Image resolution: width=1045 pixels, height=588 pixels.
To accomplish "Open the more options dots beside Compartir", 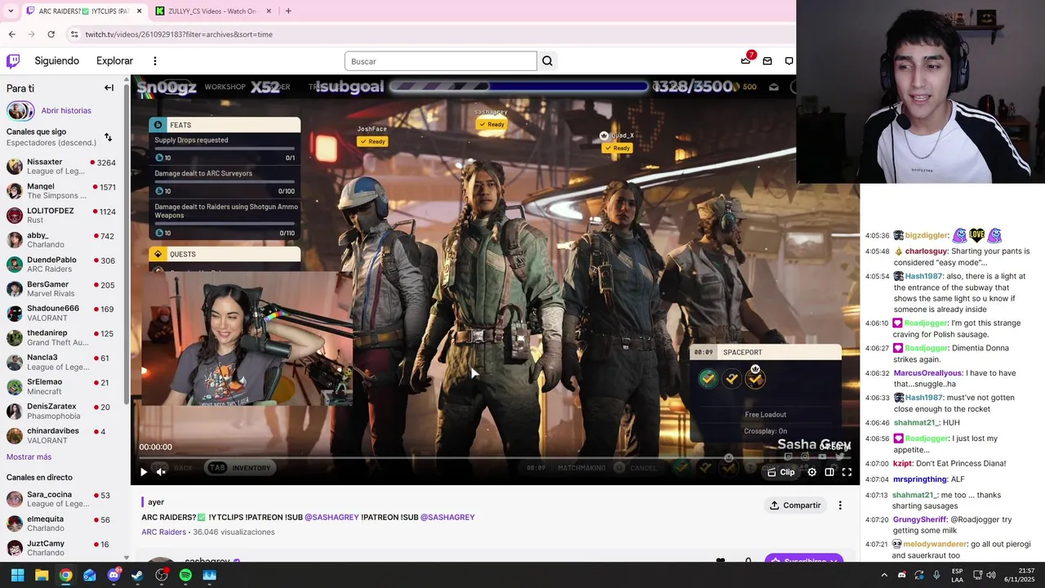I will pyautogui.click(x=840, y=506).
